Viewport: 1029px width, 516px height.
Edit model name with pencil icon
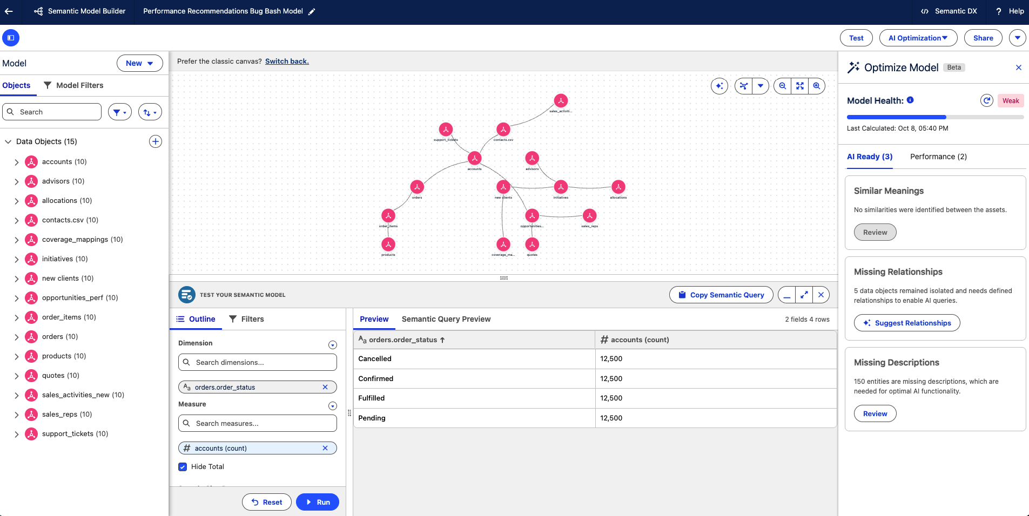point(312,12)
